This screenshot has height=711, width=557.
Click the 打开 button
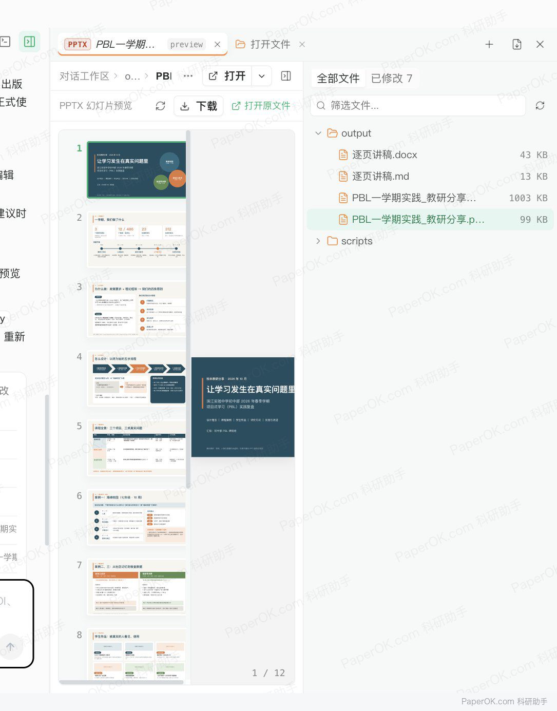pos(227,76)
